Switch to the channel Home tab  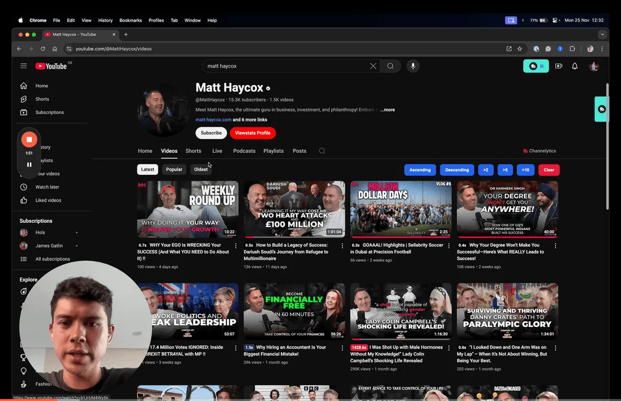[145, 151]
